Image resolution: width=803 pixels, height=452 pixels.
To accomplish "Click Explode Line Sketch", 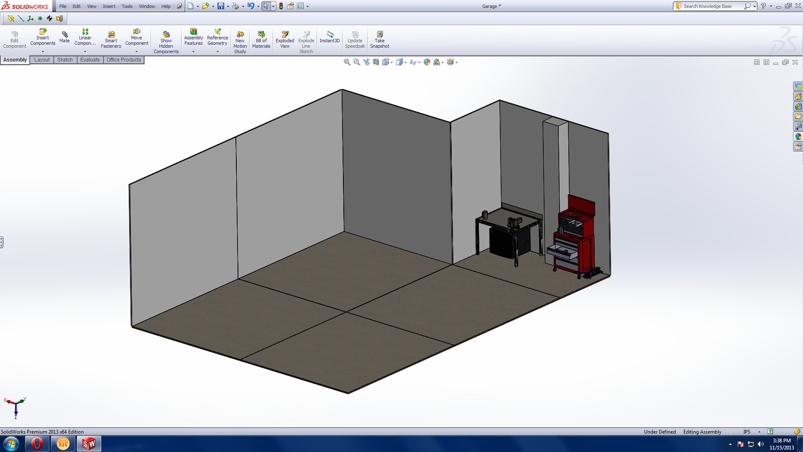I will pos(306,42).
